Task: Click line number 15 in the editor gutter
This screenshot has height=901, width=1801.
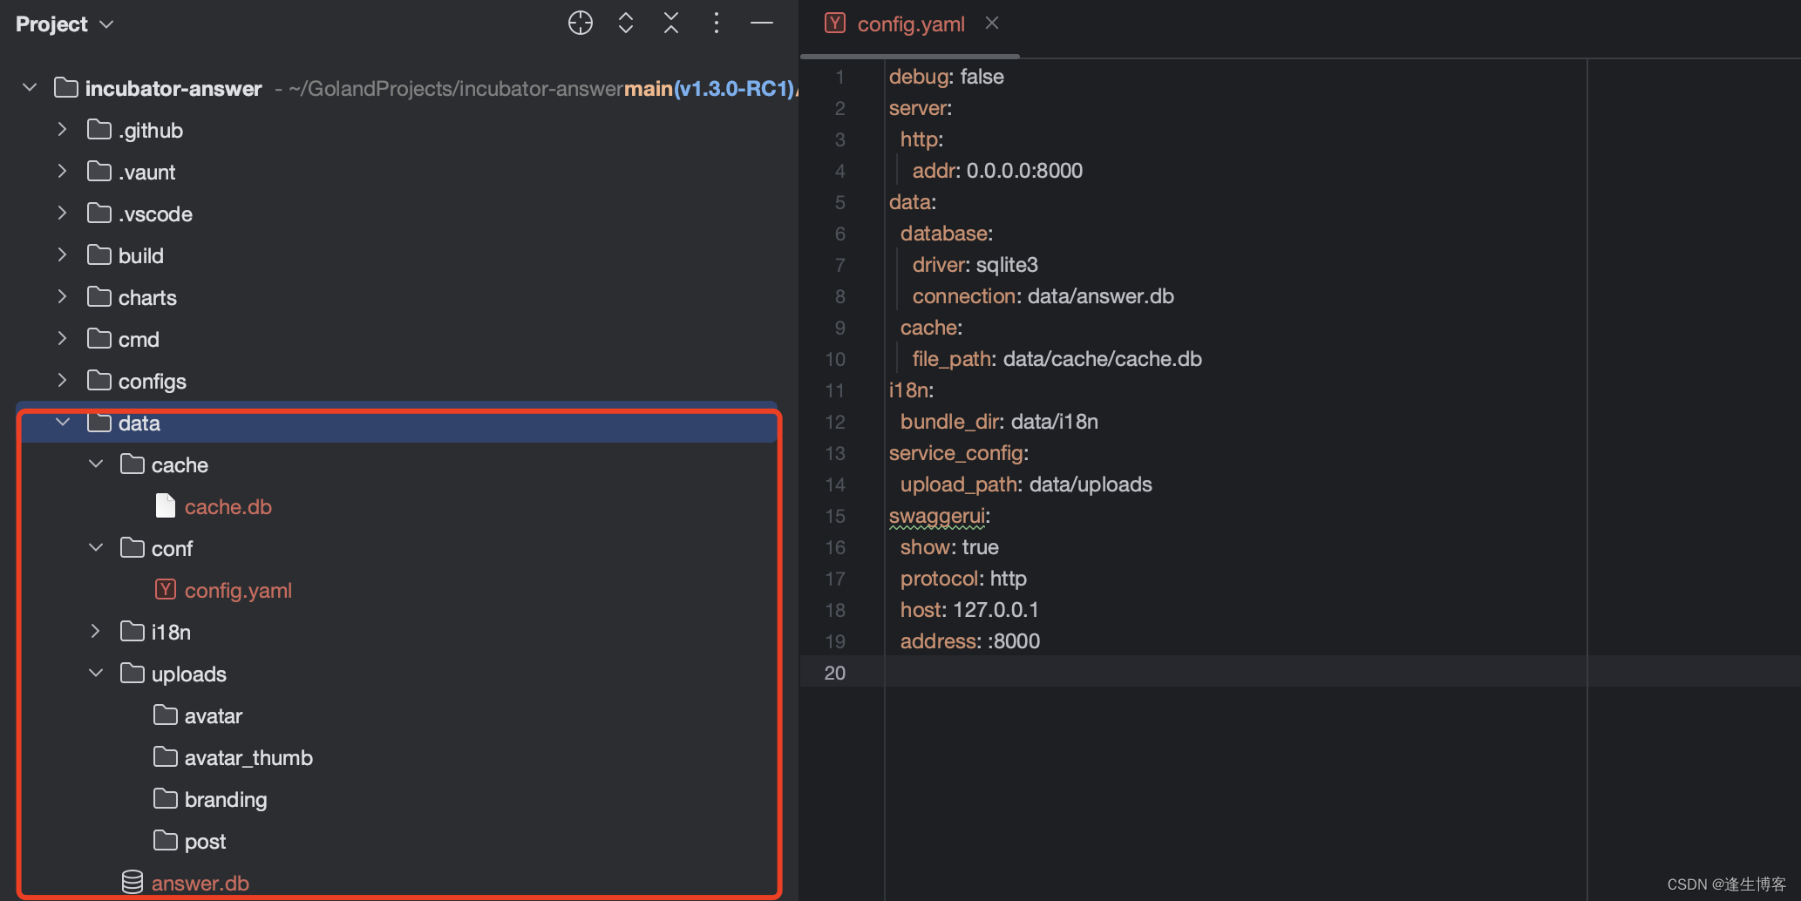Action: [x=835, y=516]
